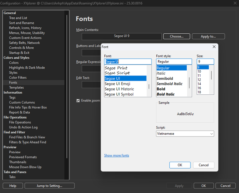Open the Thumbnails settings page
239x193 pixels.
[18, 162]
